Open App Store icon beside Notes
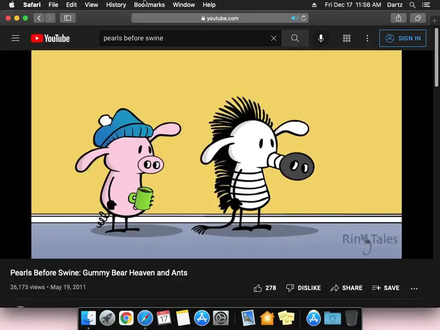440x330 pixels. point(202,318)
